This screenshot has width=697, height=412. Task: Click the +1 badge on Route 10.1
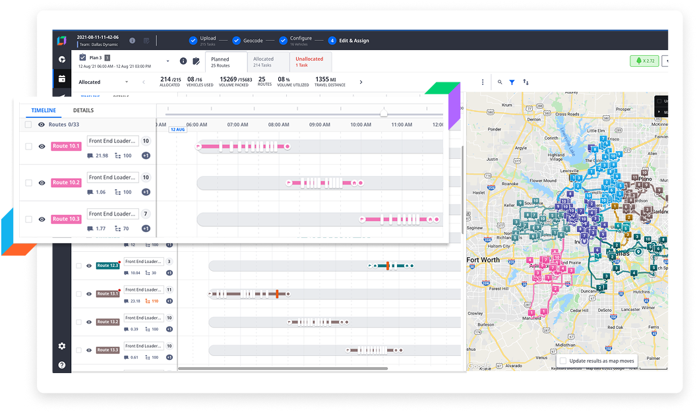coord(146,156)
